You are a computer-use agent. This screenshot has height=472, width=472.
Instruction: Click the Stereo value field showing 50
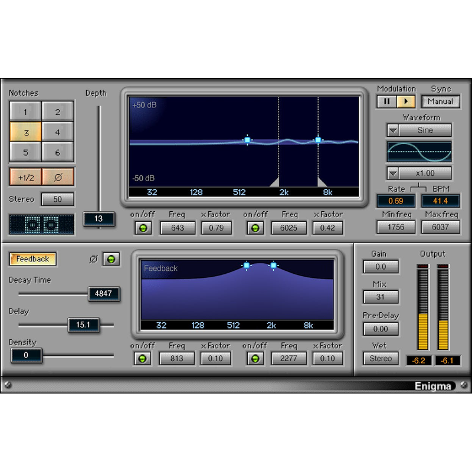pos(57,199)
